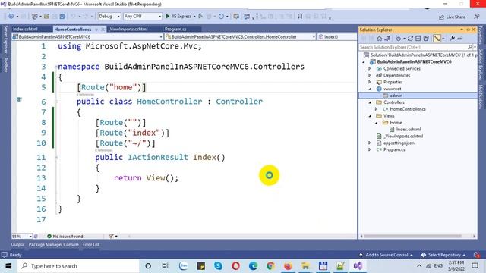Close the HomeController.cs tab
Viewport: 486px width, 273px height.
tap(103, 30)
